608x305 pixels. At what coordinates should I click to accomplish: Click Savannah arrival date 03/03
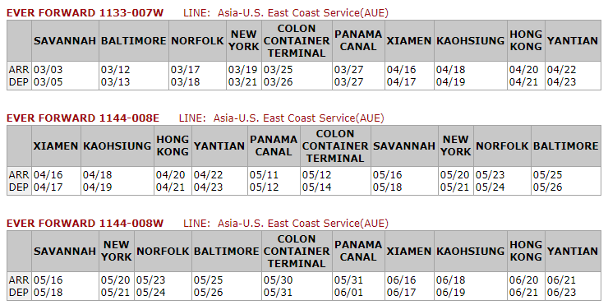tap(48, 70)
